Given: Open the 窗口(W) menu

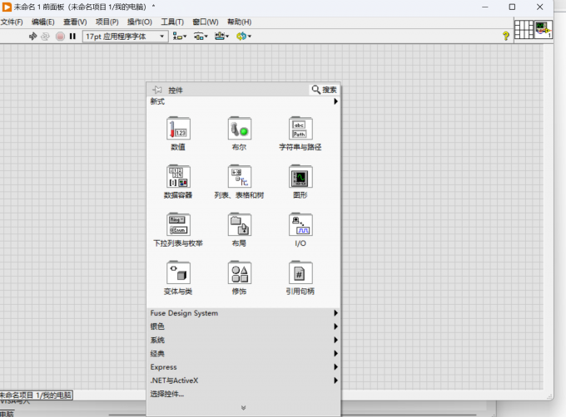Looking at the screenshot, I should pos(206,22).
